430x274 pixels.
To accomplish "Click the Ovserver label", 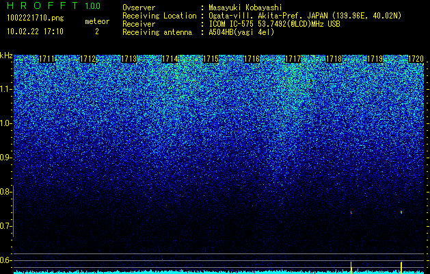I will pos(139,8).
